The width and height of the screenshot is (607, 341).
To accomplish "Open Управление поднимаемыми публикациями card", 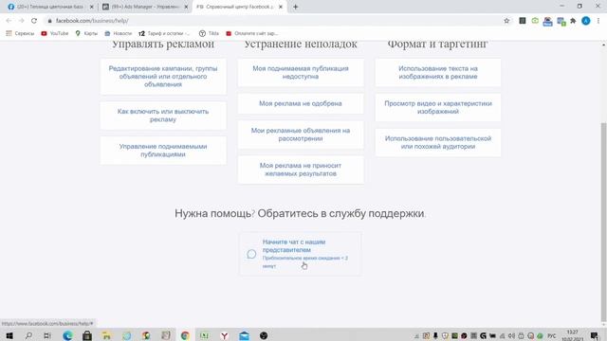I will click(163, 151).
